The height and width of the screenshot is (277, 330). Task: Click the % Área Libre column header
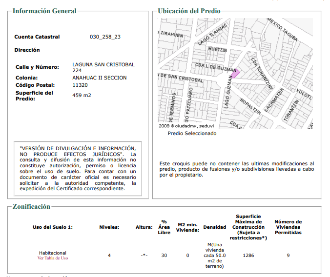point(164,227)
